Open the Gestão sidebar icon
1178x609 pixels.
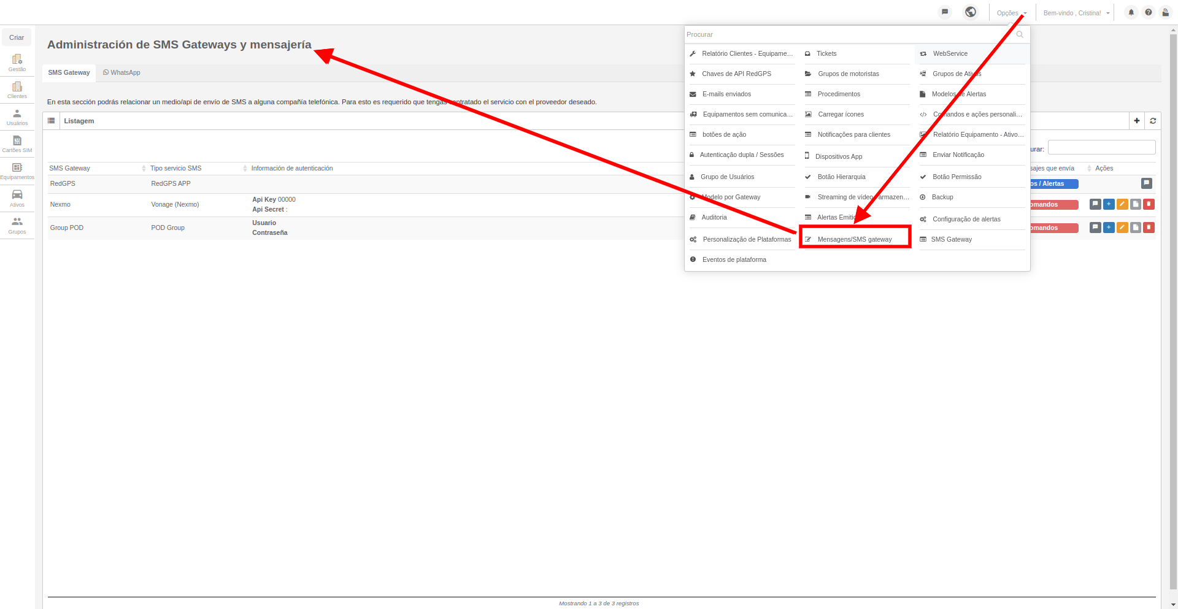(17, 63)
